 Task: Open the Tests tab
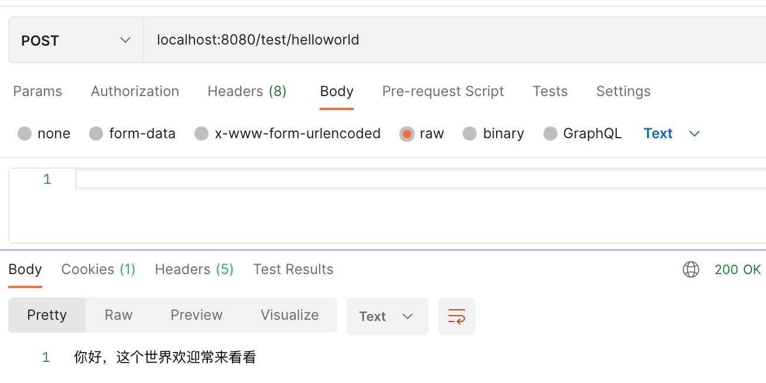click(550, 91)
